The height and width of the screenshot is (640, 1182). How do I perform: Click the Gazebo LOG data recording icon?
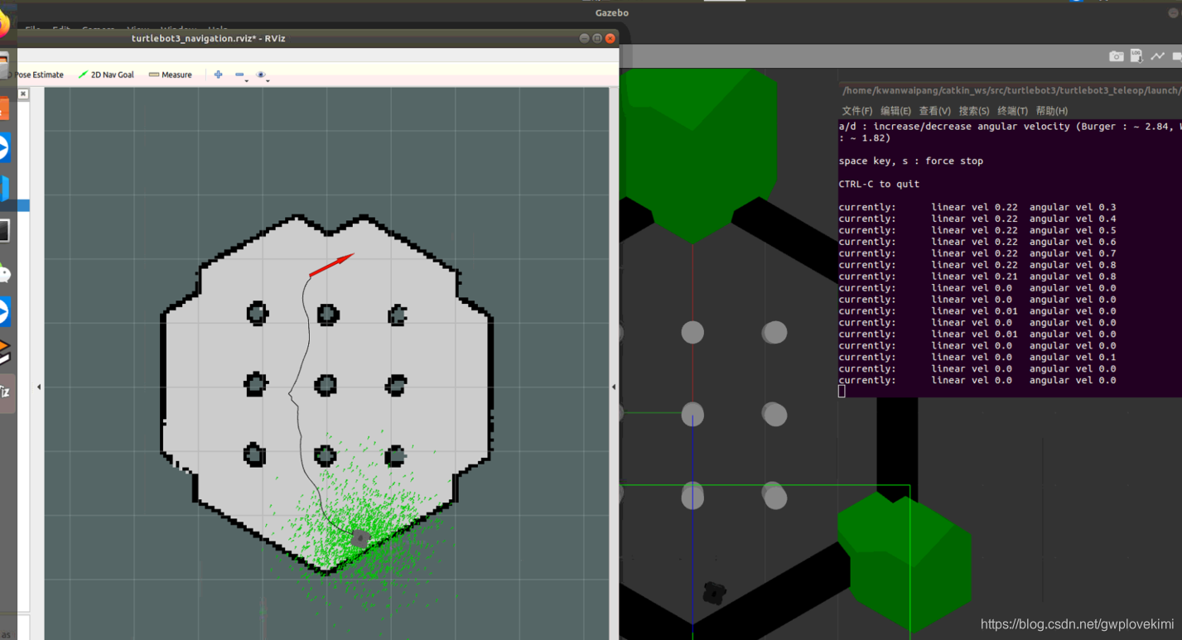pyautogui.click(x=1136, y=56)
